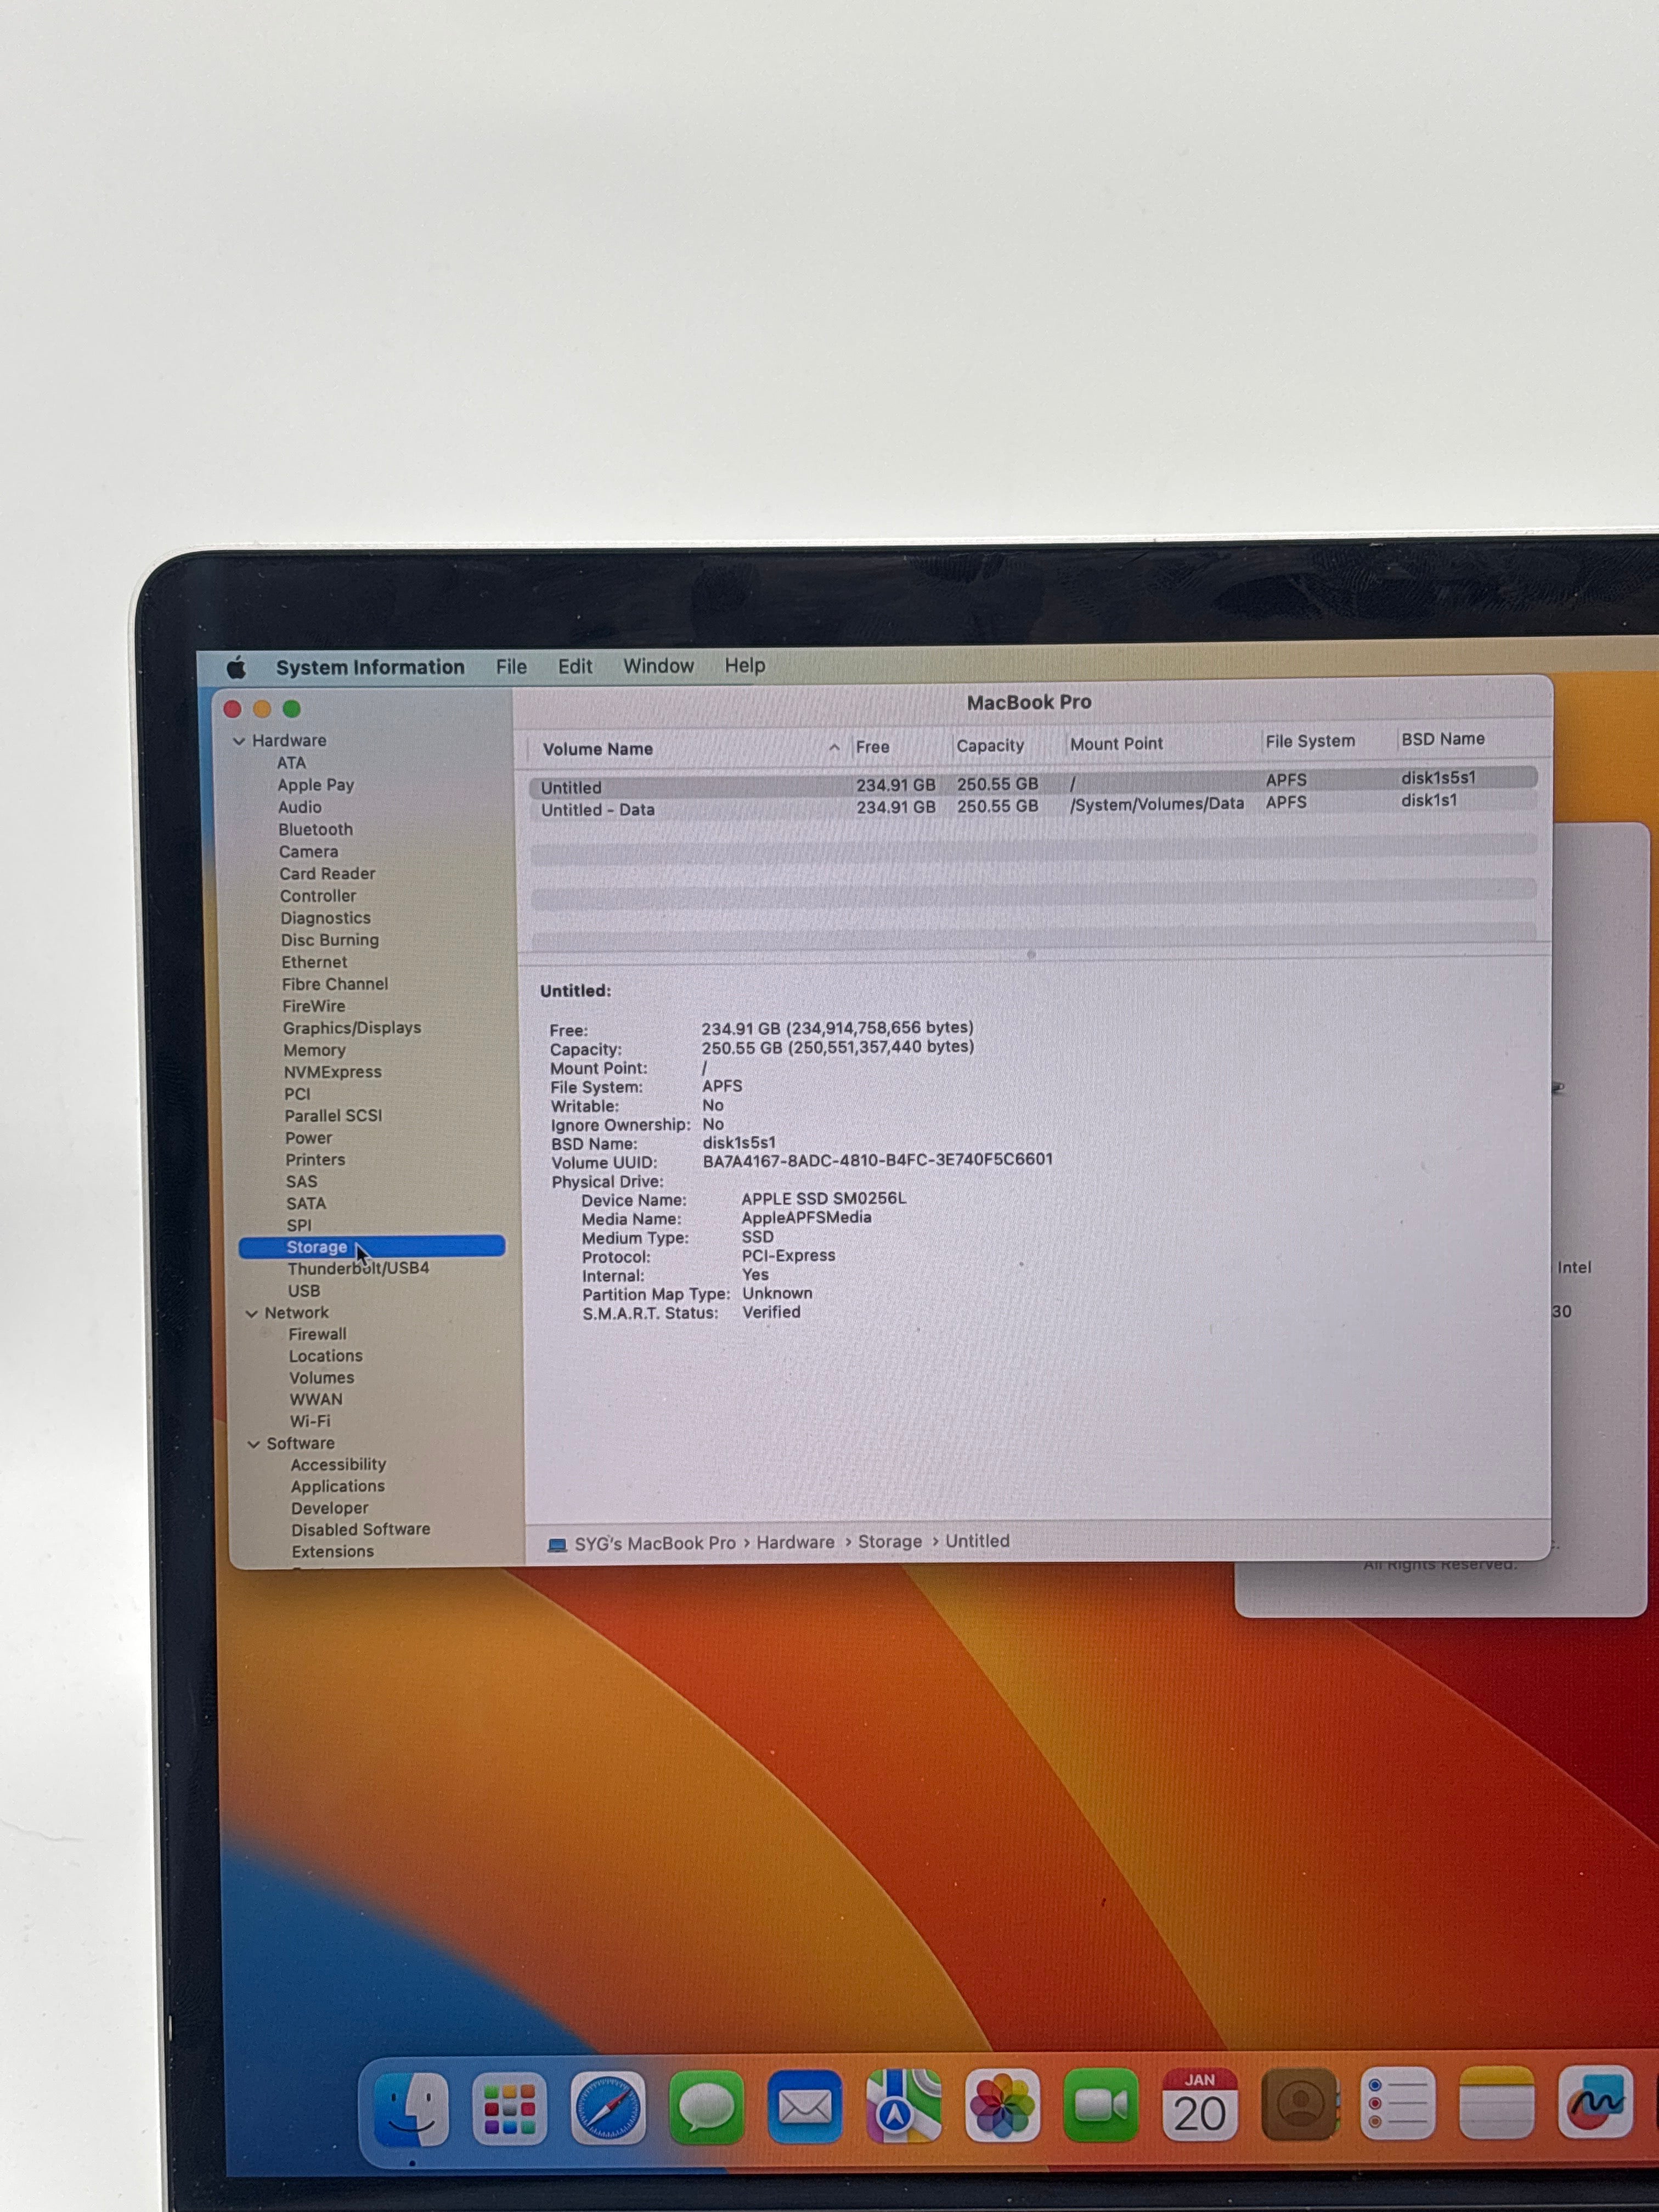This screenshot has height=2212, width=1659.
Task: Open Calendar showing JAN 20
Action: coord(1199,2105)
